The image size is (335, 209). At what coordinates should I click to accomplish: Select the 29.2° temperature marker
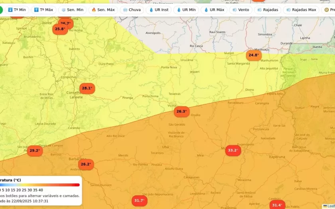tap(35, 151)
